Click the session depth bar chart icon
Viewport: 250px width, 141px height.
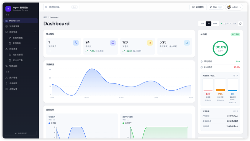187,43
